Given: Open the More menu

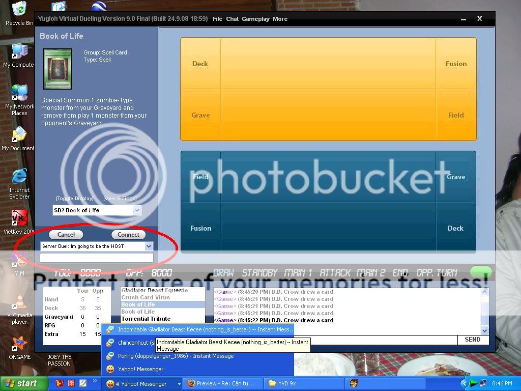Looking at the screenshot, I should pyautogui.click(x=280, y=19).
